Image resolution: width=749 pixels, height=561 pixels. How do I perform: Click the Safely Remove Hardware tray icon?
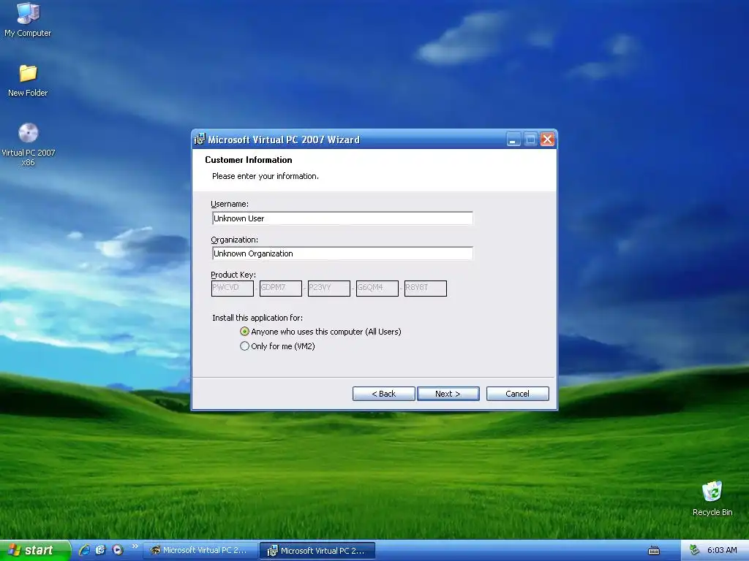point(695,550)
